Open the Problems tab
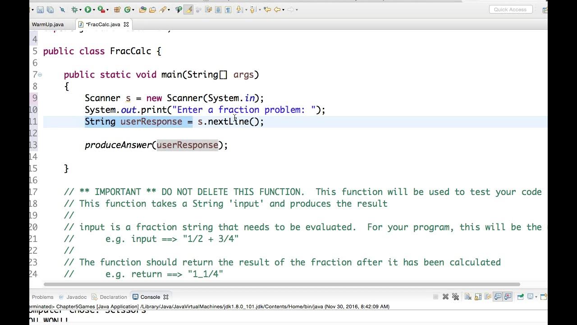577x325 pixels. coord(43,297)
